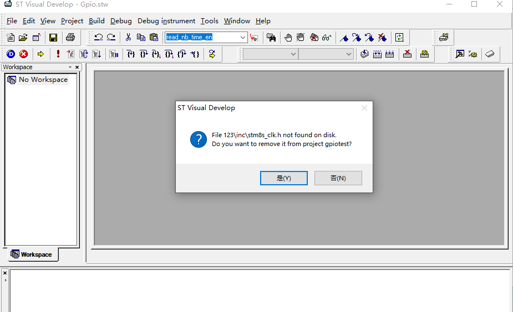Open the Build menu
Screen dimensions: 513x312
96,21
